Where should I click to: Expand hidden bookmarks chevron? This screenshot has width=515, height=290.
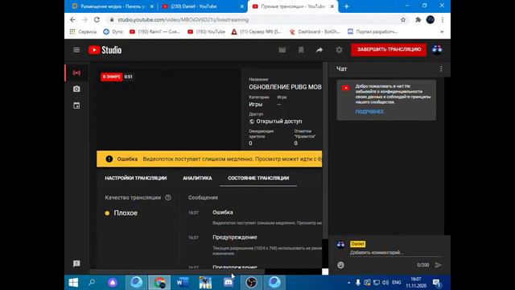[x=442, y=31]
